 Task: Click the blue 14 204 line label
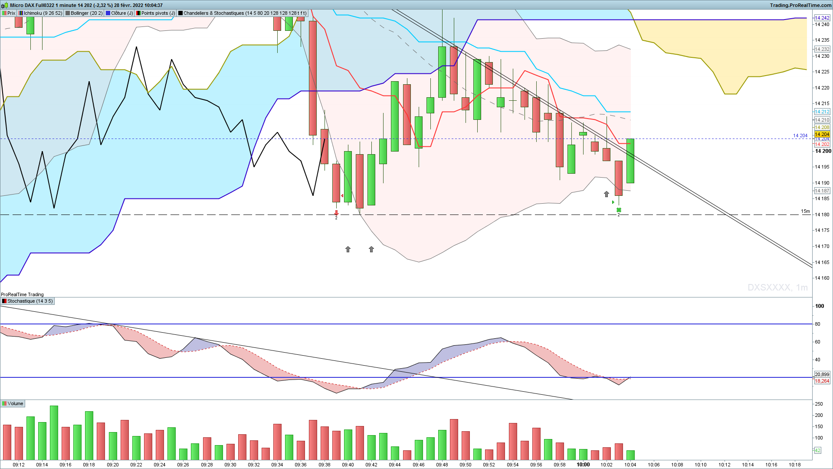pyautogui.click(x=800, y=135)
